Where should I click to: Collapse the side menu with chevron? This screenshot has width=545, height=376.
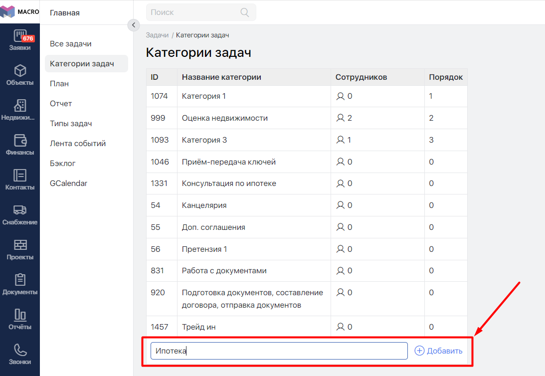(133, 25)
